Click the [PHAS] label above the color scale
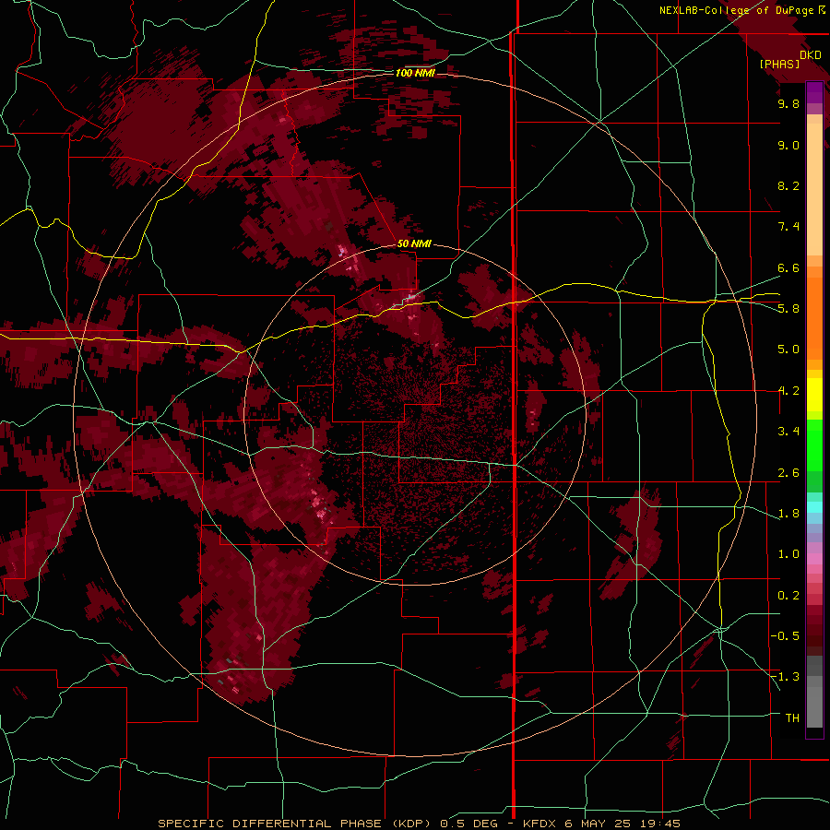830x830 pixels. [779, 64]
